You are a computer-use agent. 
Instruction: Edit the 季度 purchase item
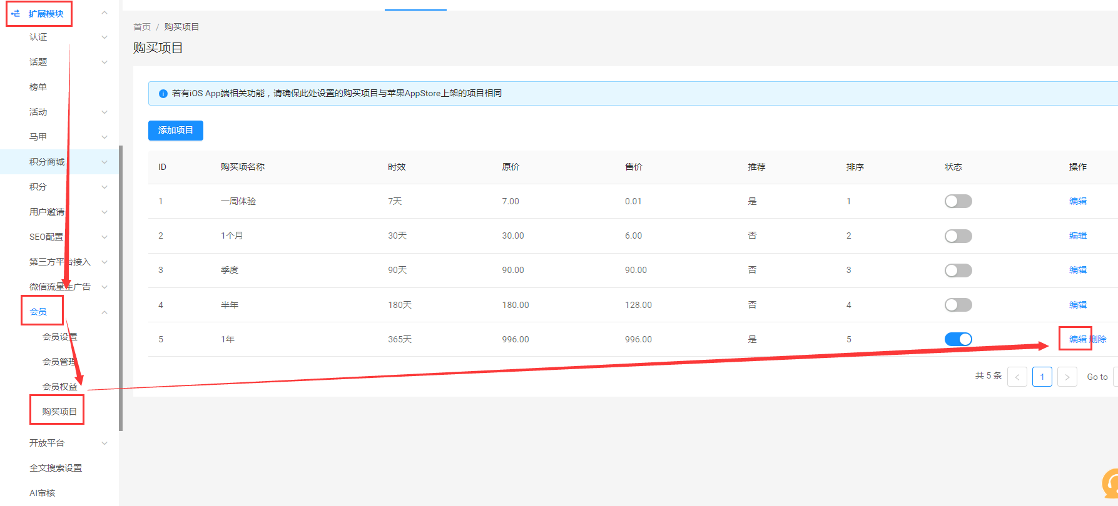pyautogui.click(x=1078, y=270)
